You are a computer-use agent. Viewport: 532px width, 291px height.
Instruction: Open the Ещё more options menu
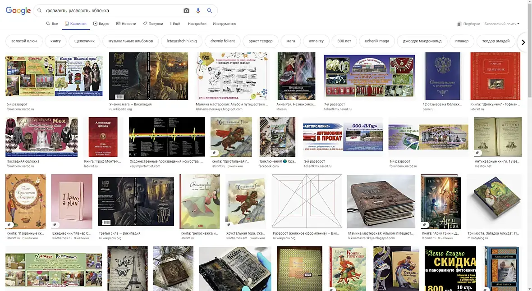tap(175, 24)
